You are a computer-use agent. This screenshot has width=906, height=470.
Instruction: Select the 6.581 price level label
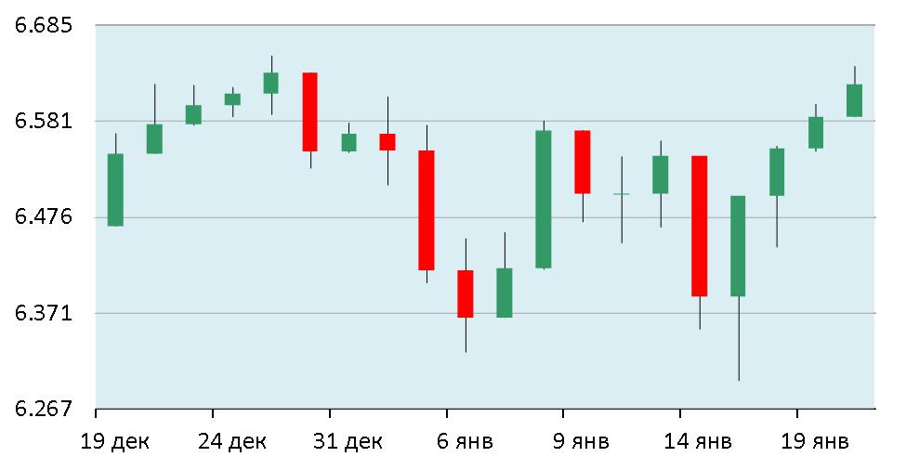click(46, 121)
